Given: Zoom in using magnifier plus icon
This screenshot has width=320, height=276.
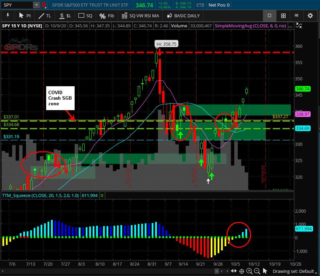Looking at the screenshot, I should coord(249,271).
